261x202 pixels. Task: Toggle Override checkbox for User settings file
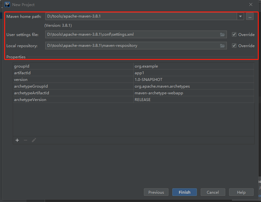(x=234, y=34)
